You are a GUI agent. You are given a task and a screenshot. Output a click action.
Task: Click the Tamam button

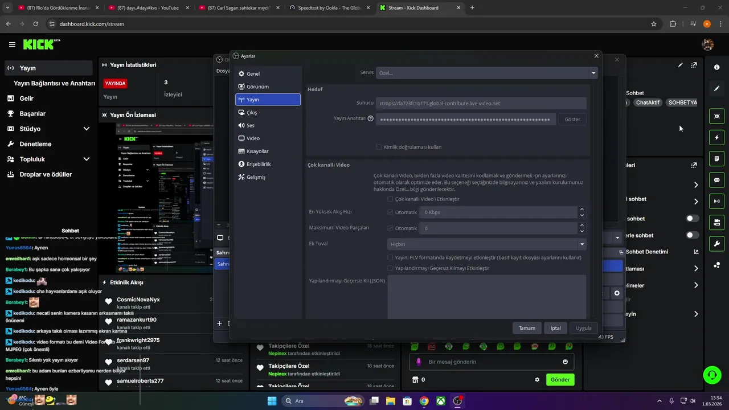coord(527,328)
